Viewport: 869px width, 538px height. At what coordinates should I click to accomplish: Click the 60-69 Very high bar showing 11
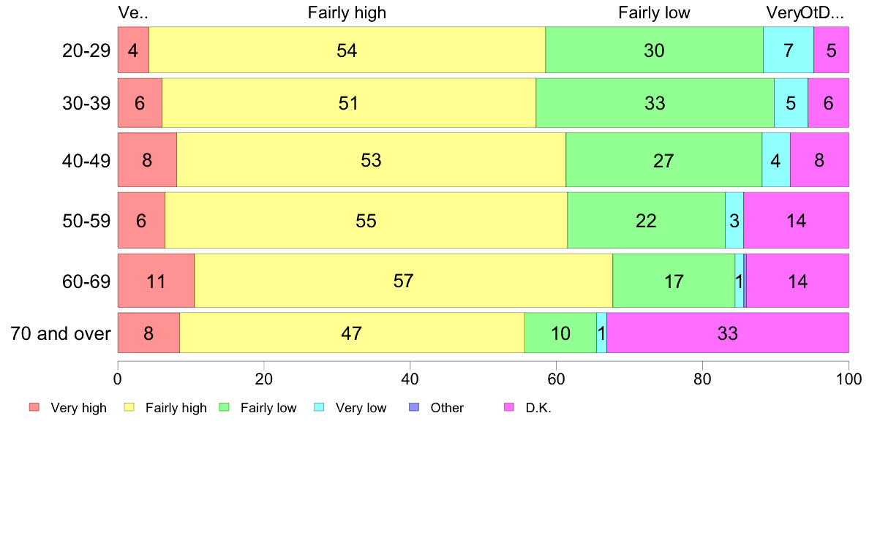[x=156, y=281]
